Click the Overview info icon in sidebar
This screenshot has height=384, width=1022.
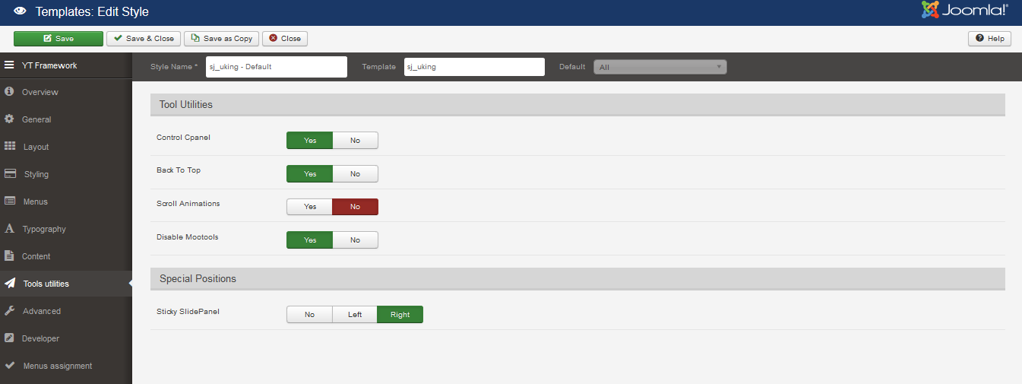click(x=10, y=92)
